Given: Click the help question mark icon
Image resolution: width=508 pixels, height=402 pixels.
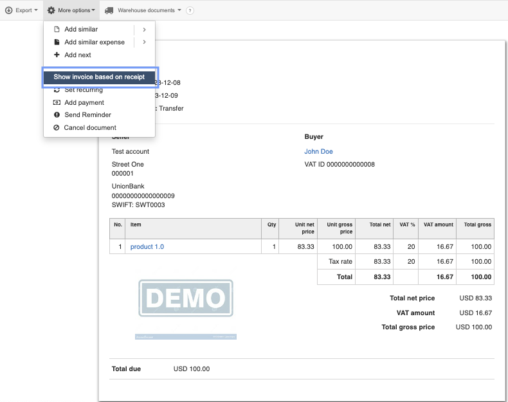Looking at the screenshot, I should pyautogui.click(x=190, y=10).
